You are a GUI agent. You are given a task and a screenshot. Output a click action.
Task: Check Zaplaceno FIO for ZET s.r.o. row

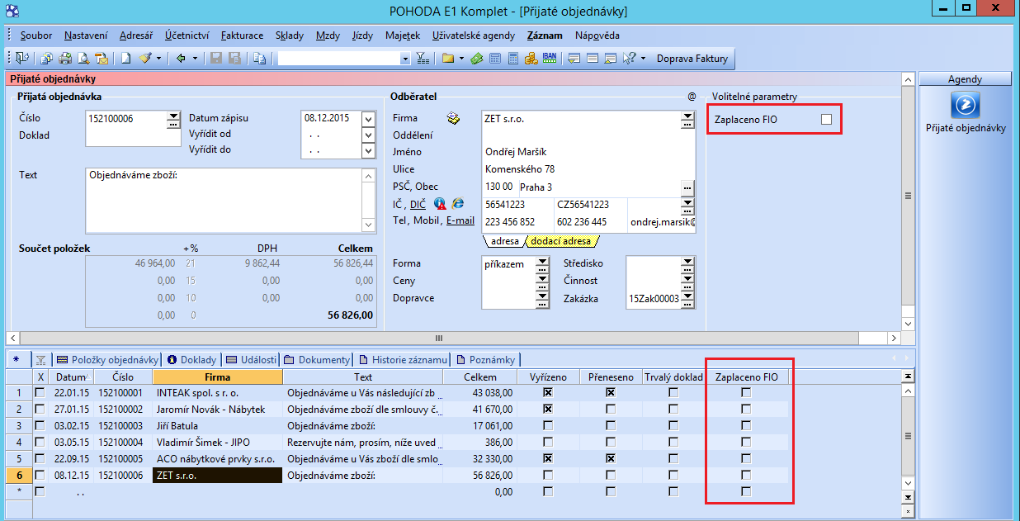point(746,475)
